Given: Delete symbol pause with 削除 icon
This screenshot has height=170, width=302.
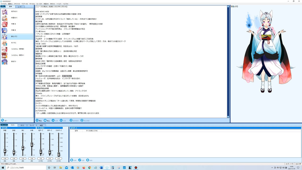Looking at the screenshot, I should tap(88, 160).
